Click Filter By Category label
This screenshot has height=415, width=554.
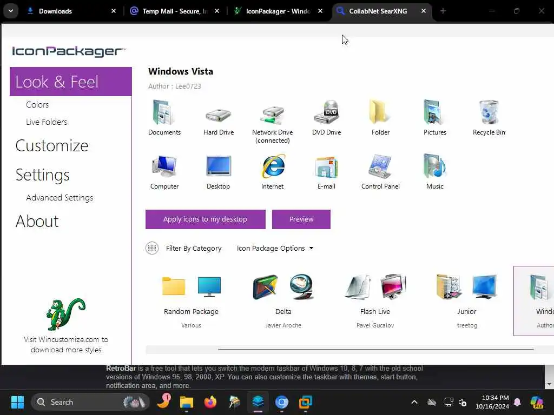194,248
